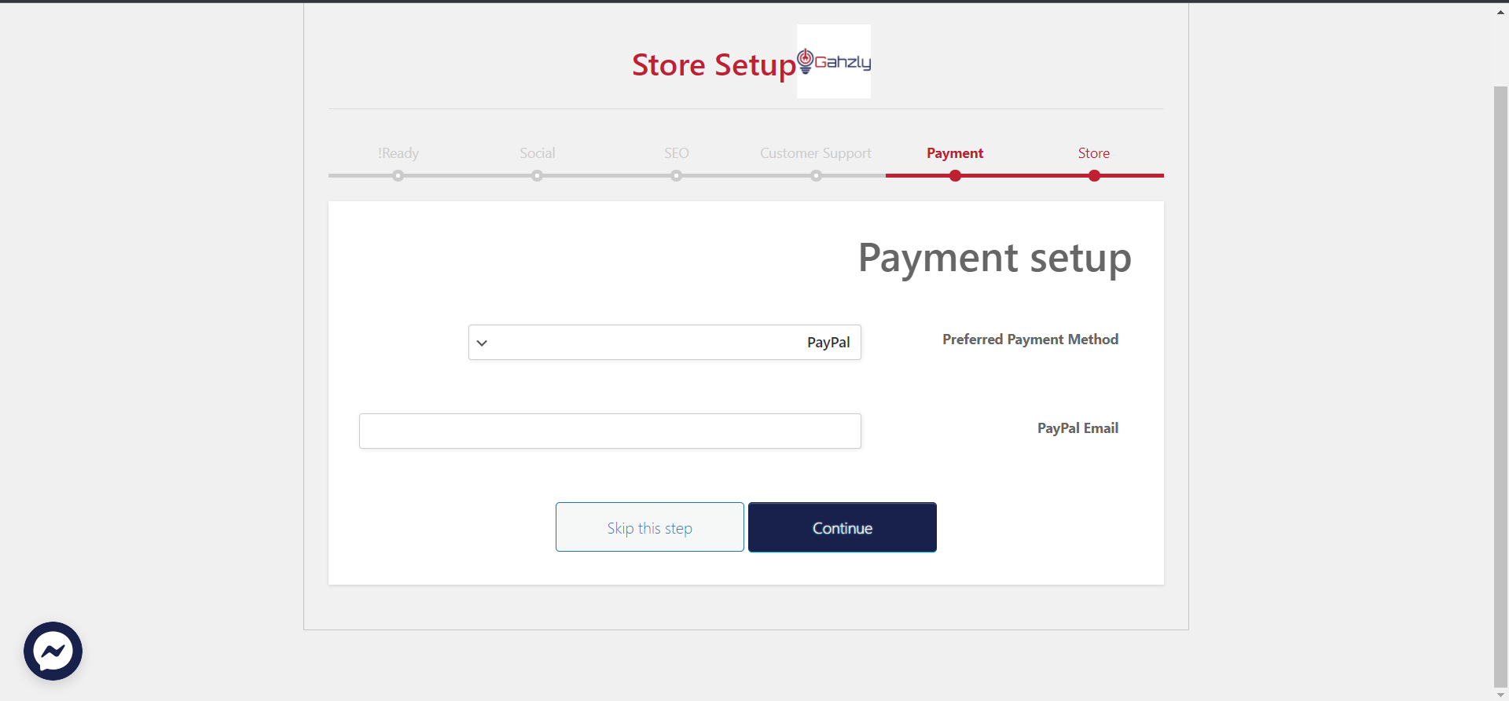Click the progress dot under SEO
1509x701 pixels.
tap(676, 176)
